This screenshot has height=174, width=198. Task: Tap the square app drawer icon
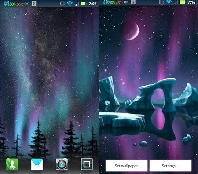pyautogui.click(x=87, y=164)
